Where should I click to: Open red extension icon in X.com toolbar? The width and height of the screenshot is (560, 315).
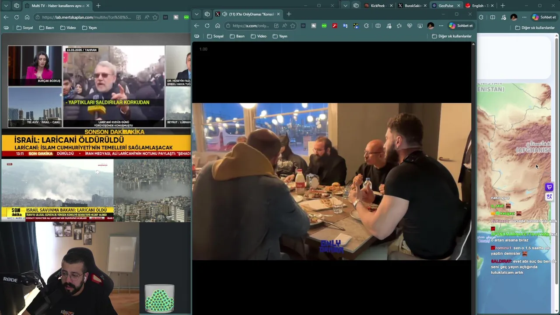(x=335, y=26)
